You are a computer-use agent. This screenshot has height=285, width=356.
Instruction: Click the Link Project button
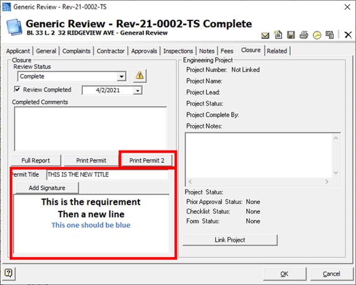pos(230,240)
